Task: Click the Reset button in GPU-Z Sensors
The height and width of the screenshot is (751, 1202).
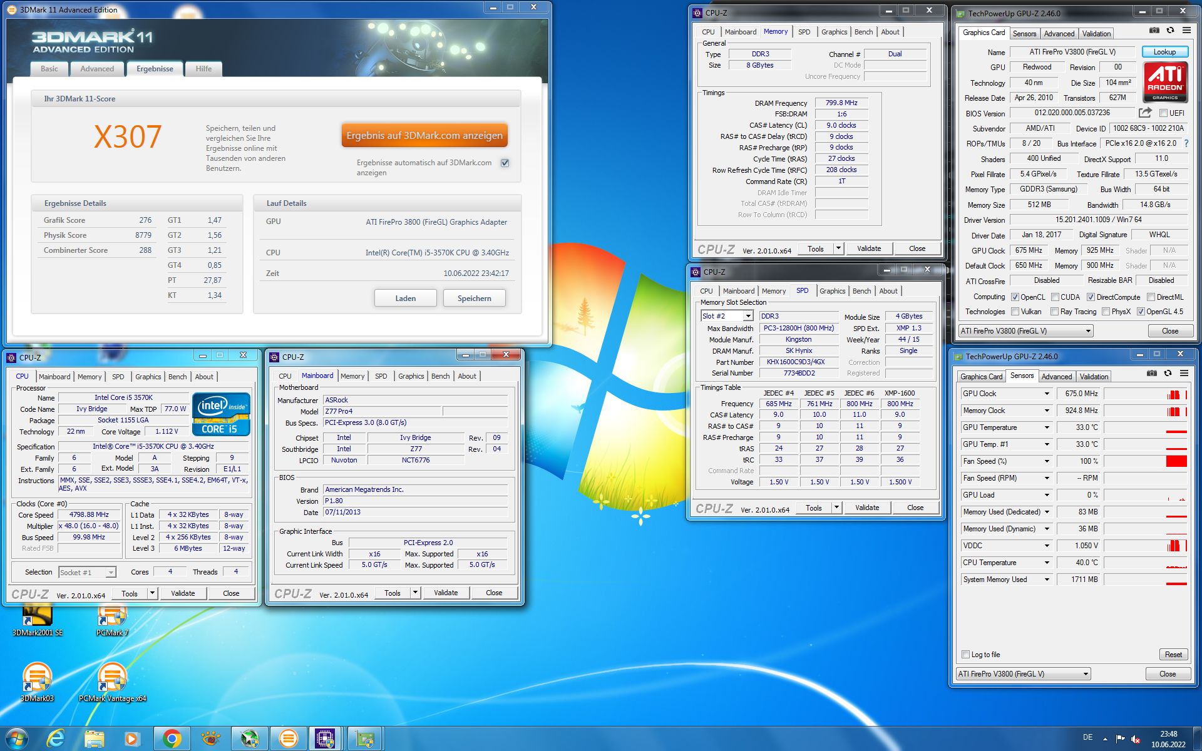Action: pos(1173,655)
